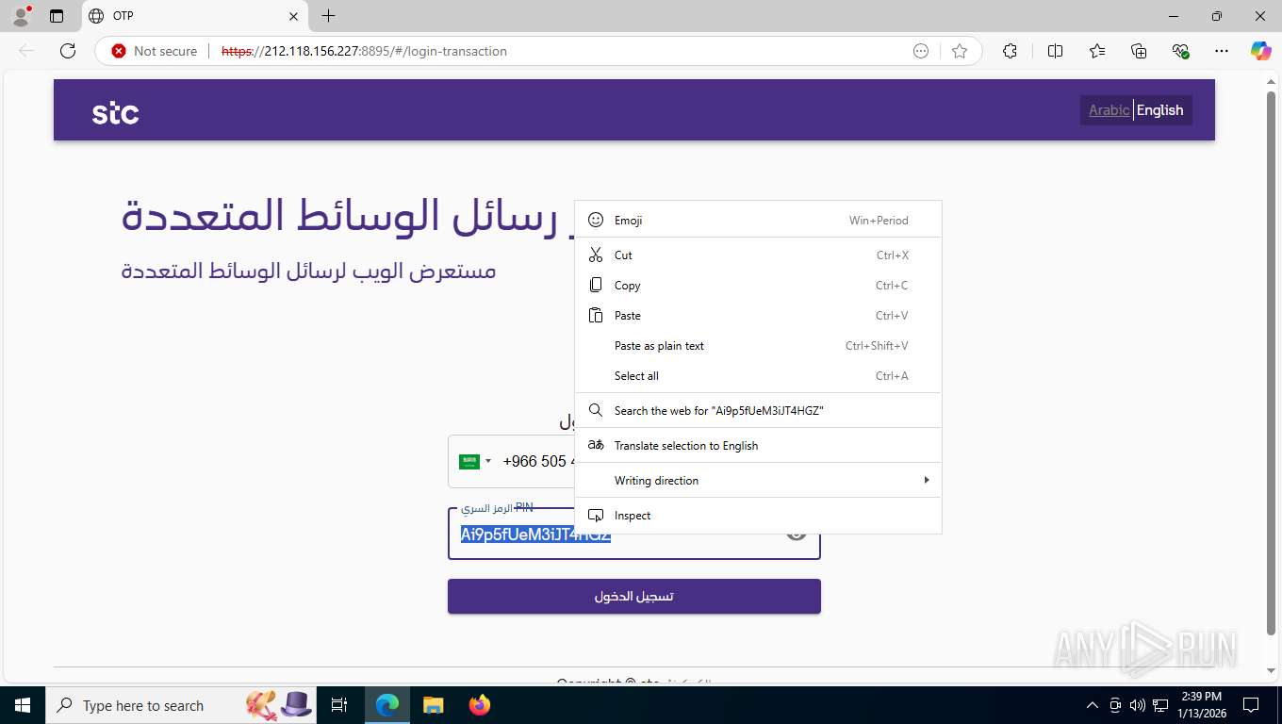Switch page language to English
The height and width of the screenshot is (724, 1282).
[x=1159, y=110]
